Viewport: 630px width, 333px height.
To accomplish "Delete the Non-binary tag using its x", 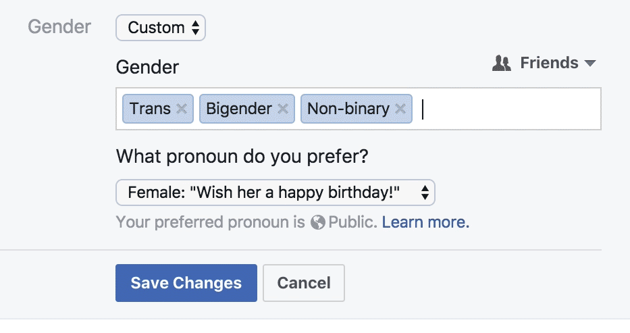I will coord(400,109).
